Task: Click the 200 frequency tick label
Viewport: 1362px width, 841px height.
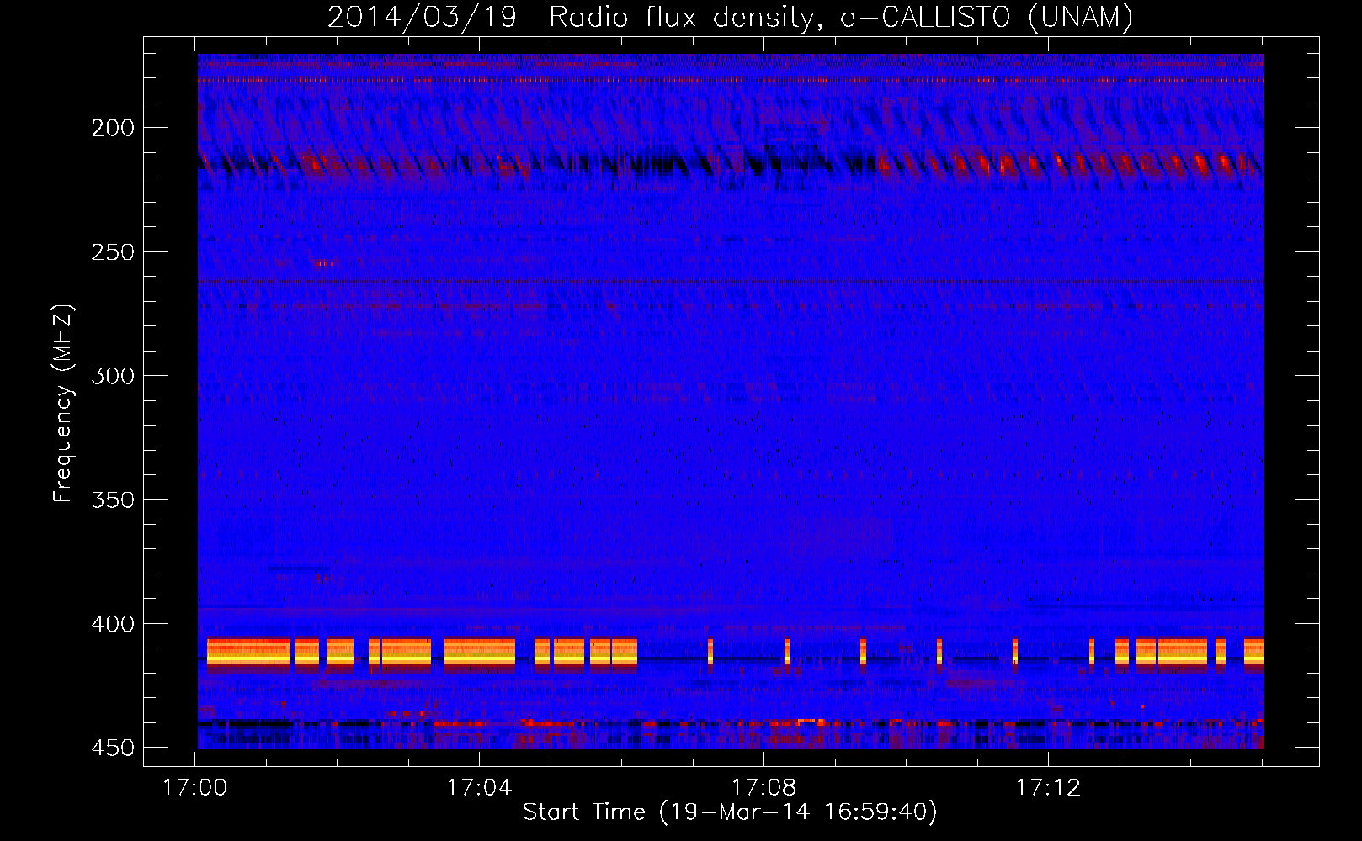Action: point(113,128)
